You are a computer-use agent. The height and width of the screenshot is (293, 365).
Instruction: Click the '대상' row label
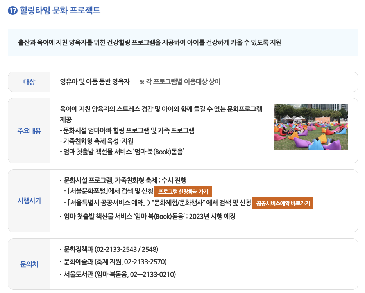(x=29, y=82)
